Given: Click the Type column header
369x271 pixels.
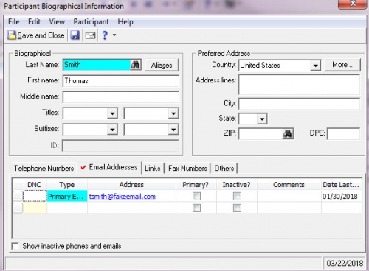Looking at the screenshot, I should [x=67, y=185].
